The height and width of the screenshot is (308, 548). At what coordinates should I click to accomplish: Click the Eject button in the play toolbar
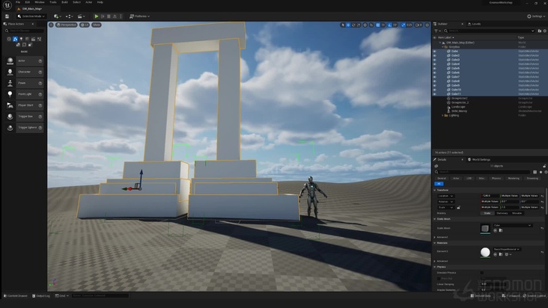click(x=115, y=16)
